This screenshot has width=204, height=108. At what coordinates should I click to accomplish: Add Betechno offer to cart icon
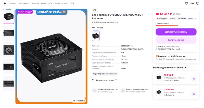click(194, 94)
